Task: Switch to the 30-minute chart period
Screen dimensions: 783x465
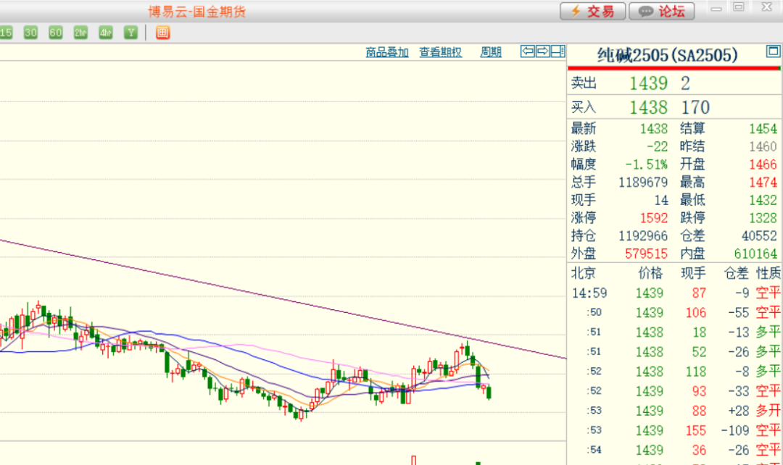Action: 30,33
